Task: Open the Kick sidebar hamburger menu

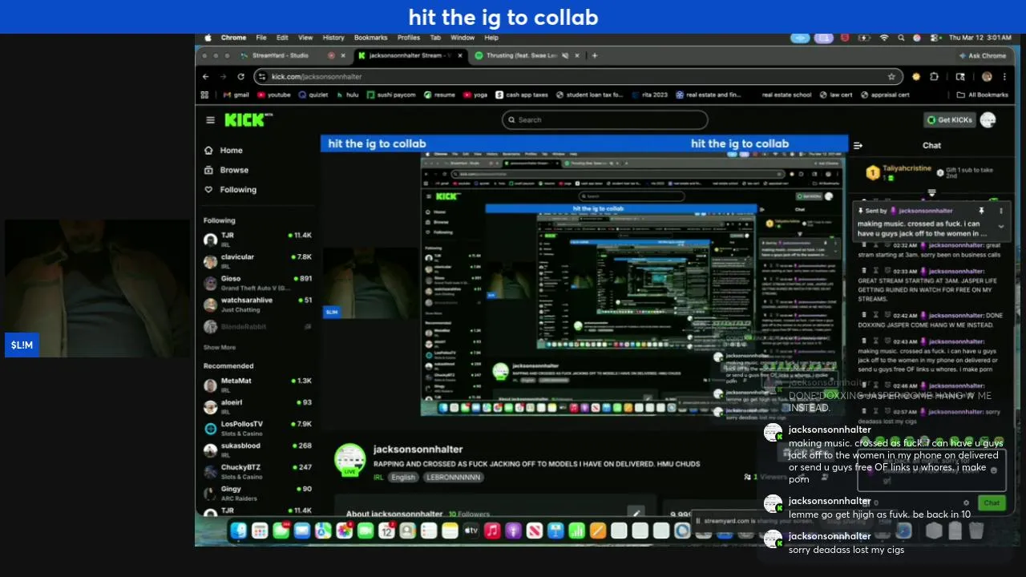Action: (x=210, y=120)
